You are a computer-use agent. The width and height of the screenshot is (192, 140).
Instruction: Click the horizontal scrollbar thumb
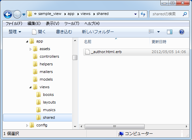(x=114, y=126)
